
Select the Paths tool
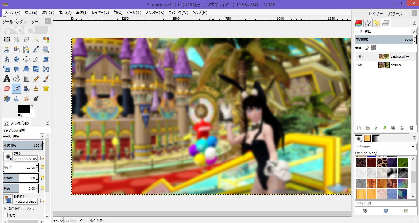click(x=26, y=49)
